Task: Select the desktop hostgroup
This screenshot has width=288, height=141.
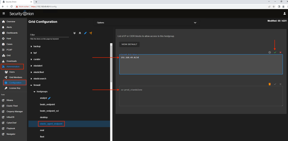Action: [x=44, y=117]
